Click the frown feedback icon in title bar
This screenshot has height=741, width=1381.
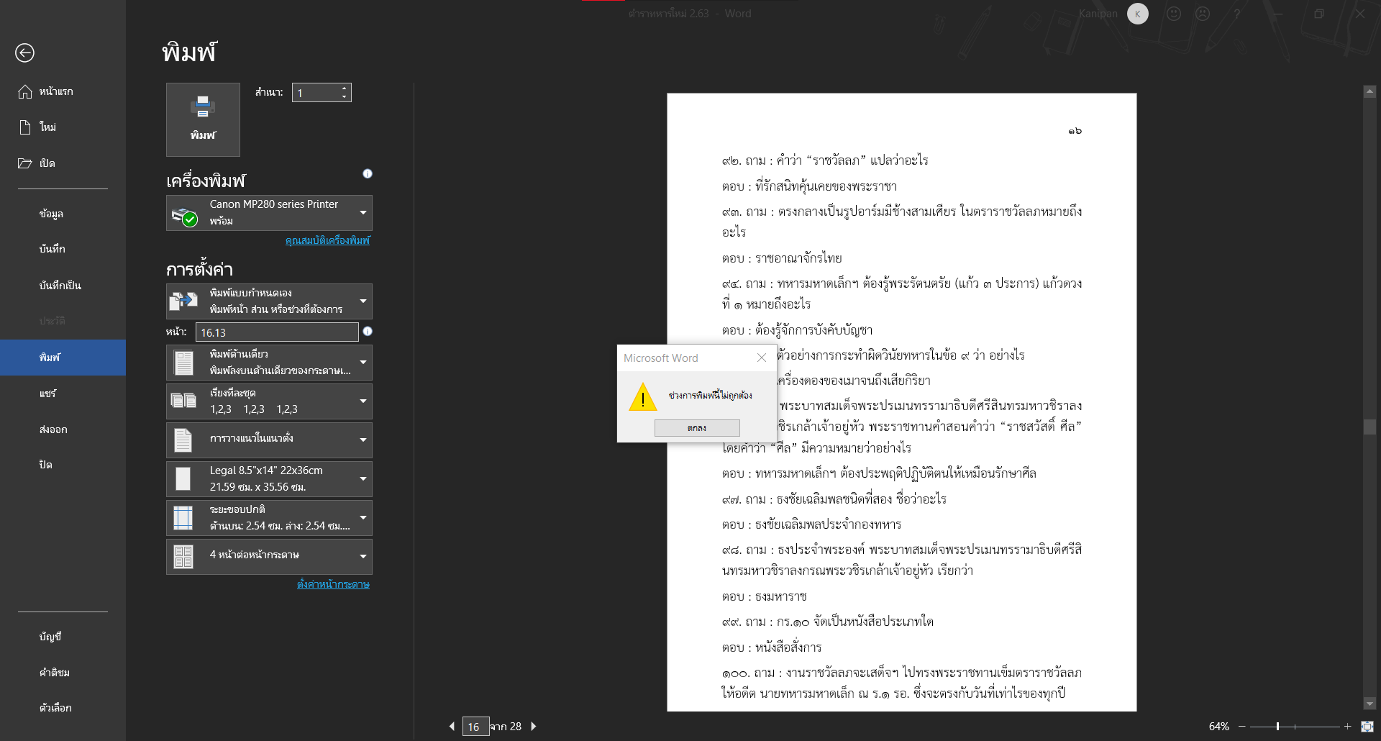(1203, 14)
